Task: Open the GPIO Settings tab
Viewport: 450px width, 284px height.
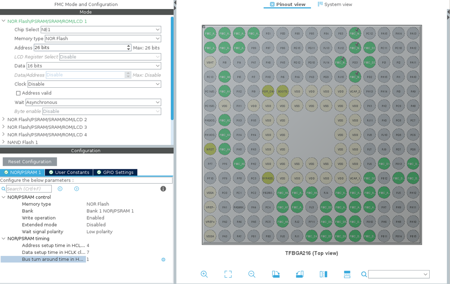Action: (x=115, y=172)
